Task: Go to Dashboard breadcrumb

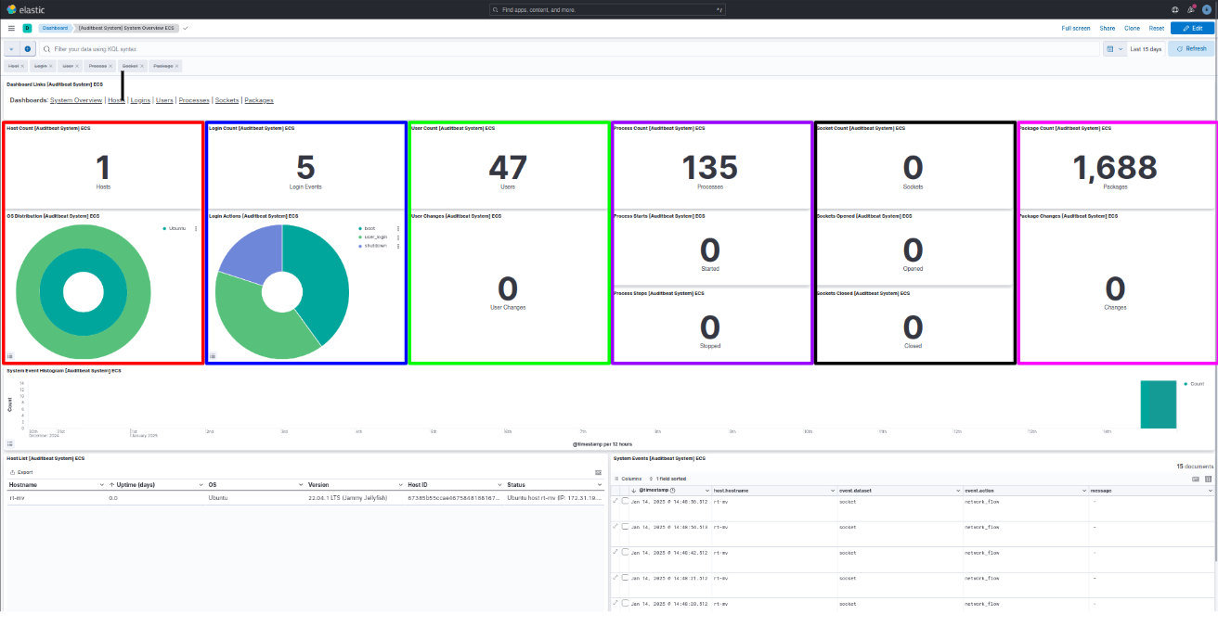Action: tap(55, 29)
